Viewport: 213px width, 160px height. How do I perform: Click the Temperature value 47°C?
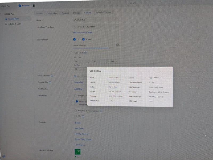111,101
